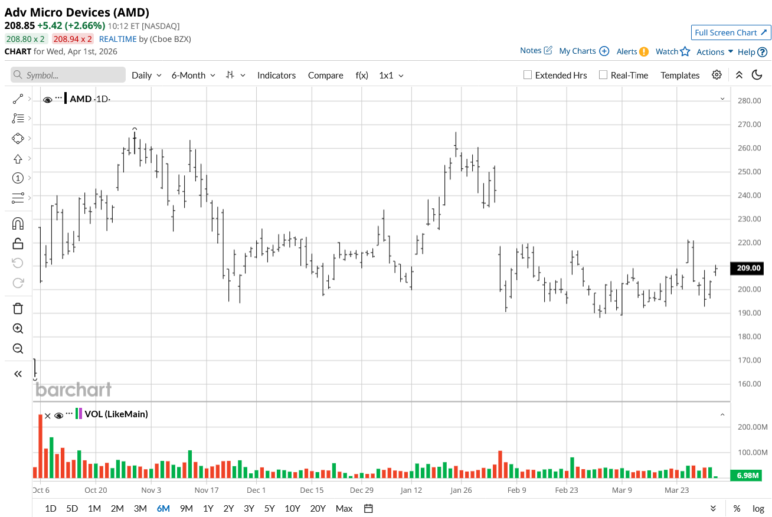The height and width of the screenshot is (517, 772).
Task: Open the AMD series options menu
Action: 59,98
